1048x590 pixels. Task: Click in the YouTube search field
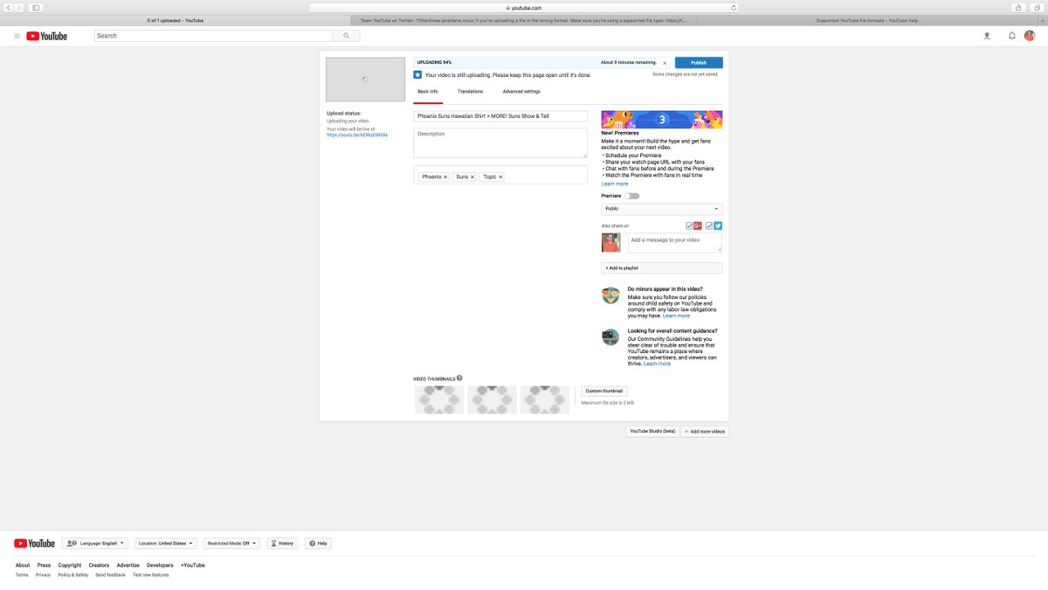pos(214,36)
